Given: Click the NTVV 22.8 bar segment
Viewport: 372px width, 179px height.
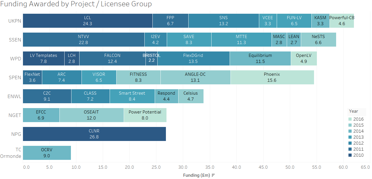Looking at the screenshot, I should coord(84,39).
